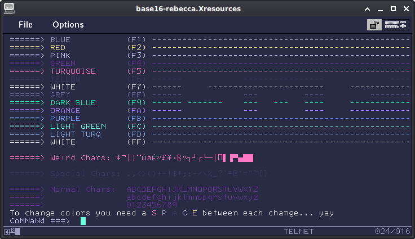415x239 pixels.
Task: Click the Normal Chars: label
Action: [83, 190]
